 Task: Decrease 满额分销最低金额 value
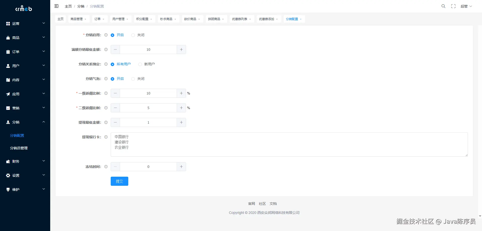(x=115, y=50)
